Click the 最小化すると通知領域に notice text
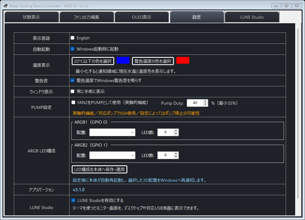305x220 pixels. coord(126,71)
